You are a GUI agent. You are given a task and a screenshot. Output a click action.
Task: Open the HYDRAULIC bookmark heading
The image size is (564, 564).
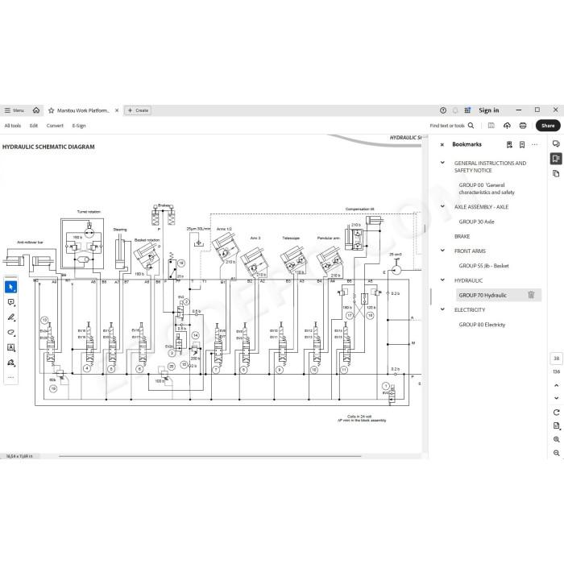(x=468, y=280)
